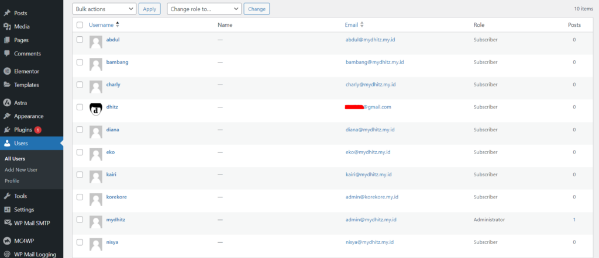Click email nisya@mydhitz.my.id
The image size is (599, 258).
(x=370, y=242)
